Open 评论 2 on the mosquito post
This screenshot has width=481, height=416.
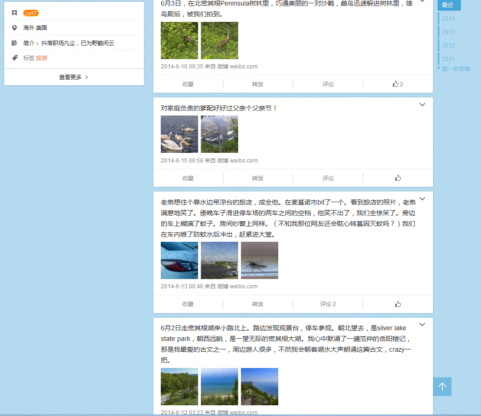coord(328,304)
